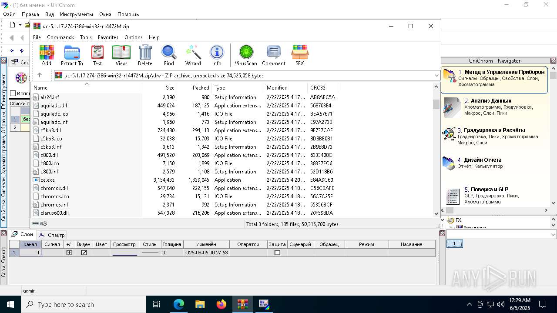
Task: Open the UniChrom Инструменты menu
Action: tap(77, 14)
